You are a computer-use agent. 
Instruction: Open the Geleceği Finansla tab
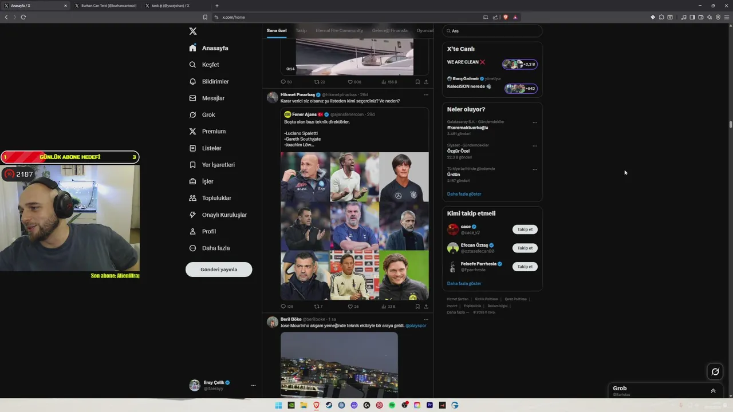(x=390, y=30)
